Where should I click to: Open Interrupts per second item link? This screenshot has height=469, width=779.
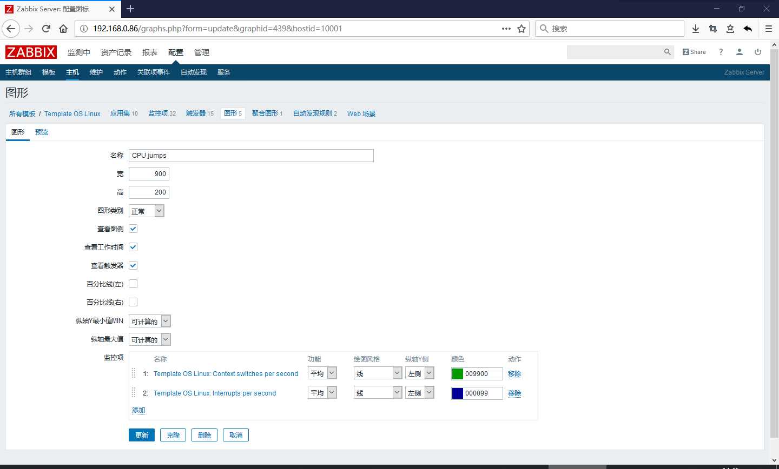click(215, 393)
